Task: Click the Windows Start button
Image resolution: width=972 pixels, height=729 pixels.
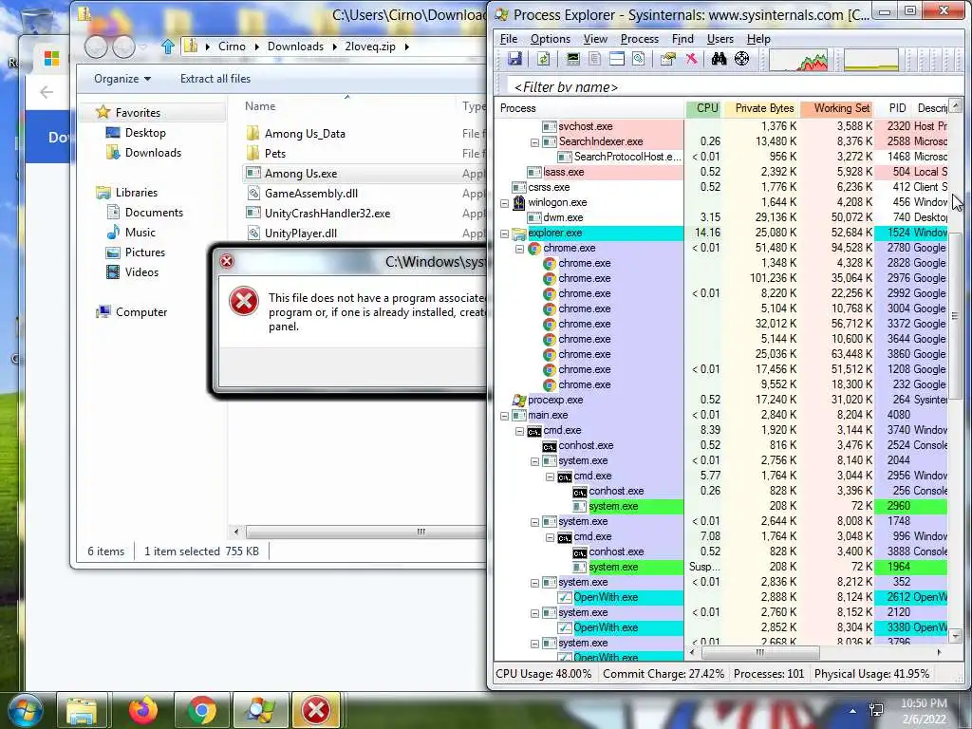Action: (25, 710)
